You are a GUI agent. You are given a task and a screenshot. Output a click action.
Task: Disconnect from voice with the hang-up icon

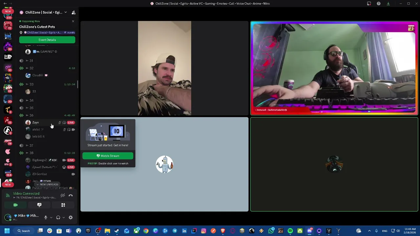(x=71, y=195)
